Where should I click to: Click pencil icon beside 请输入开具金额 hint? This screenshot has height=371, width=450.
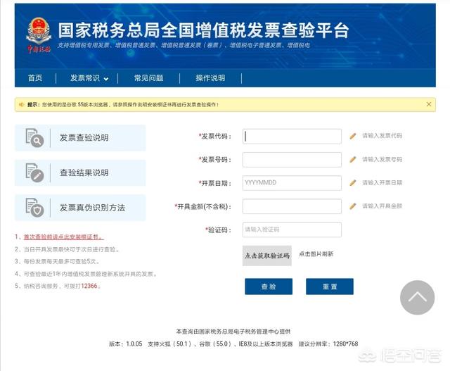(353, 206)
